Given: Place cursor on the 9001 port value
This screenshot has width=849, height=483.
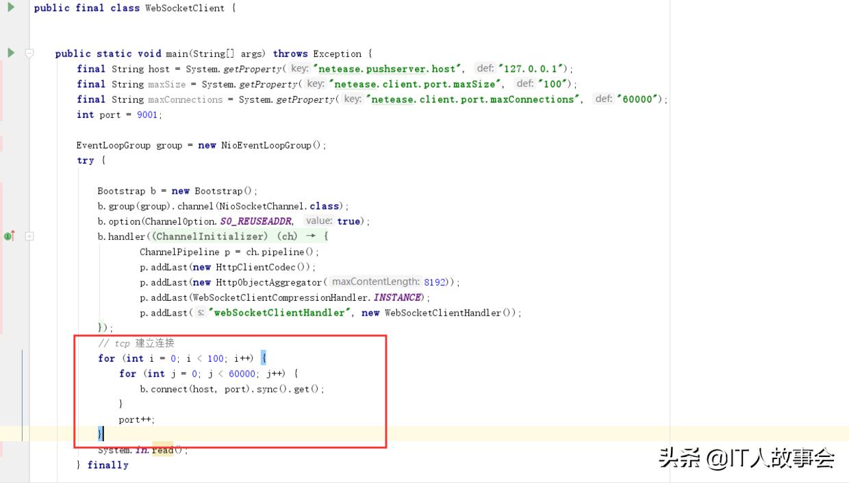Looking at the screenshot, I should tap(147, 114).
